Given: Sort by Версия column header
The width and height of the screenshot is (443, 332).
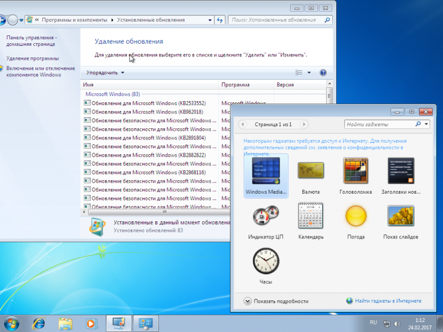Looking at the screenshot, I should coord(300,85).
